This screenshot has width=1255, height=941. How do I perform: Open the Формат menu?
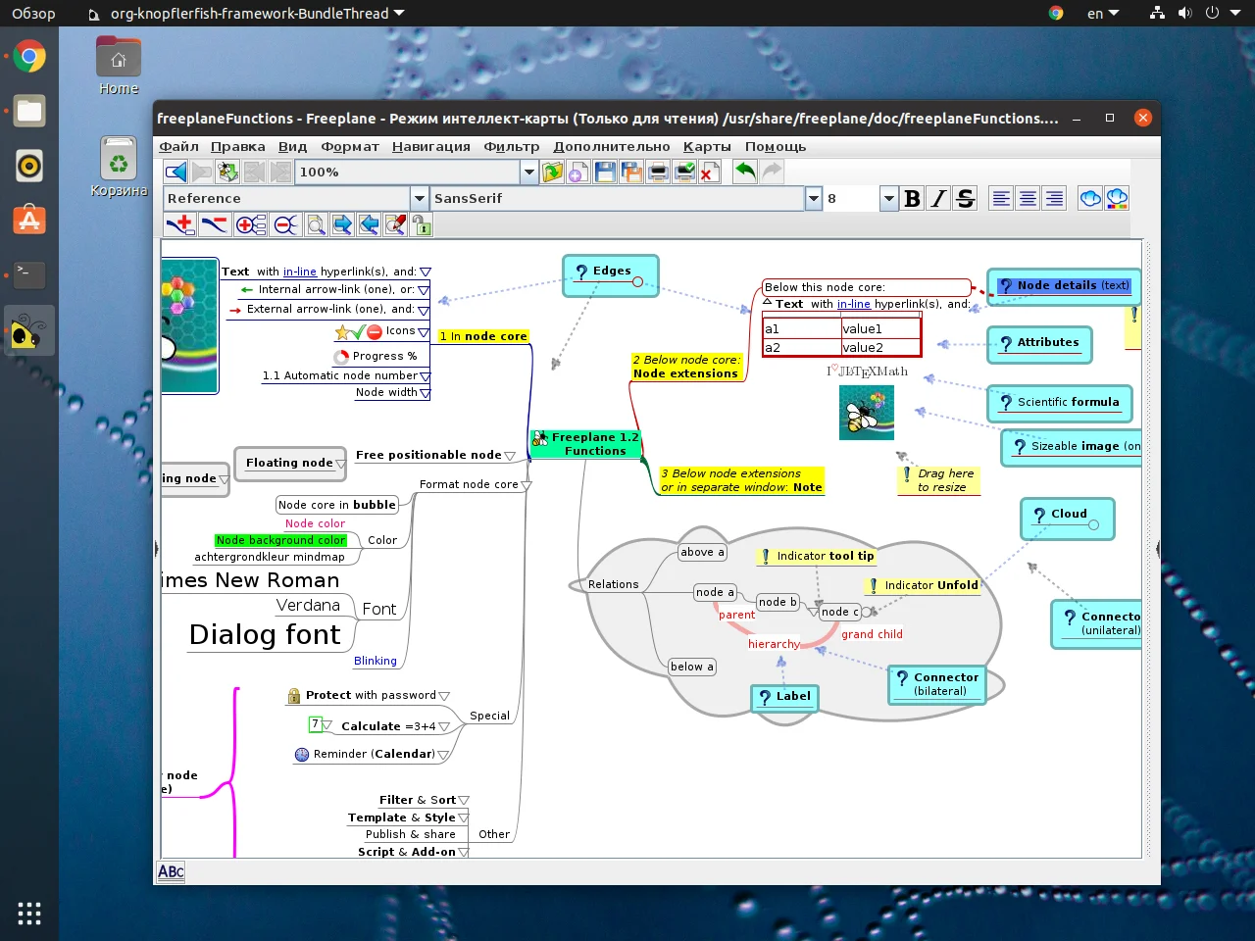click(349, 146)
